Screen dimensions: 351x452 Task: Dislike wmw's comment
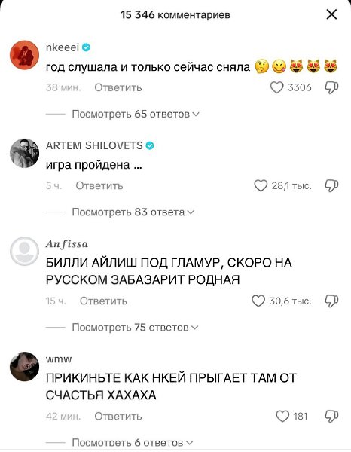(x=331, y=417)
